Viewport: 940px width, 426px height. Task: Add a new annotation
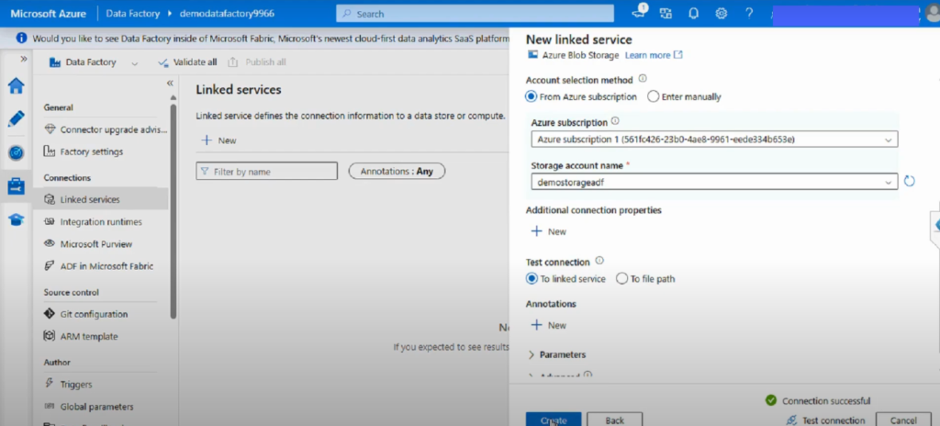[x=549, y=325]
